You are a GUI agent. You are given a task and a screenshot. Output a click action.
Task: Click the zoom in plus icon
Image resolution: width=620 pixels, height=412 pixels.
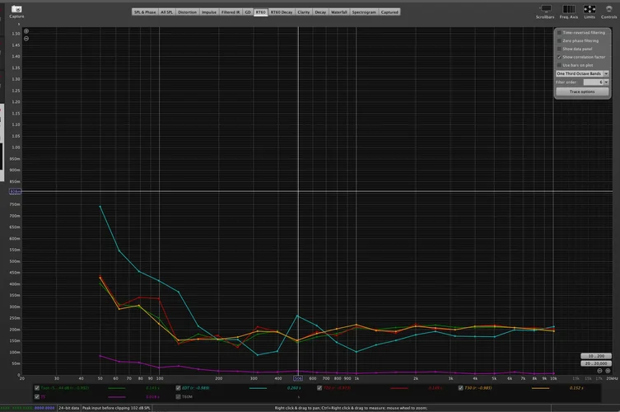[x=26, y=31]
